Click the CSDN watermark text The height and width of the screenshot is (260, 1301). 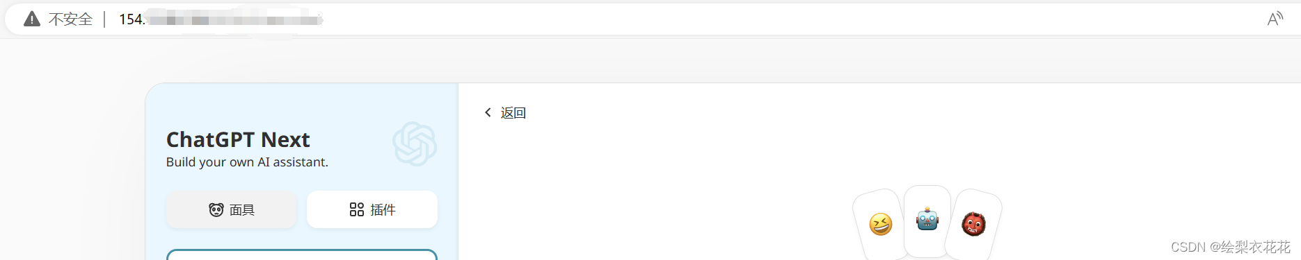(1230, 247)
